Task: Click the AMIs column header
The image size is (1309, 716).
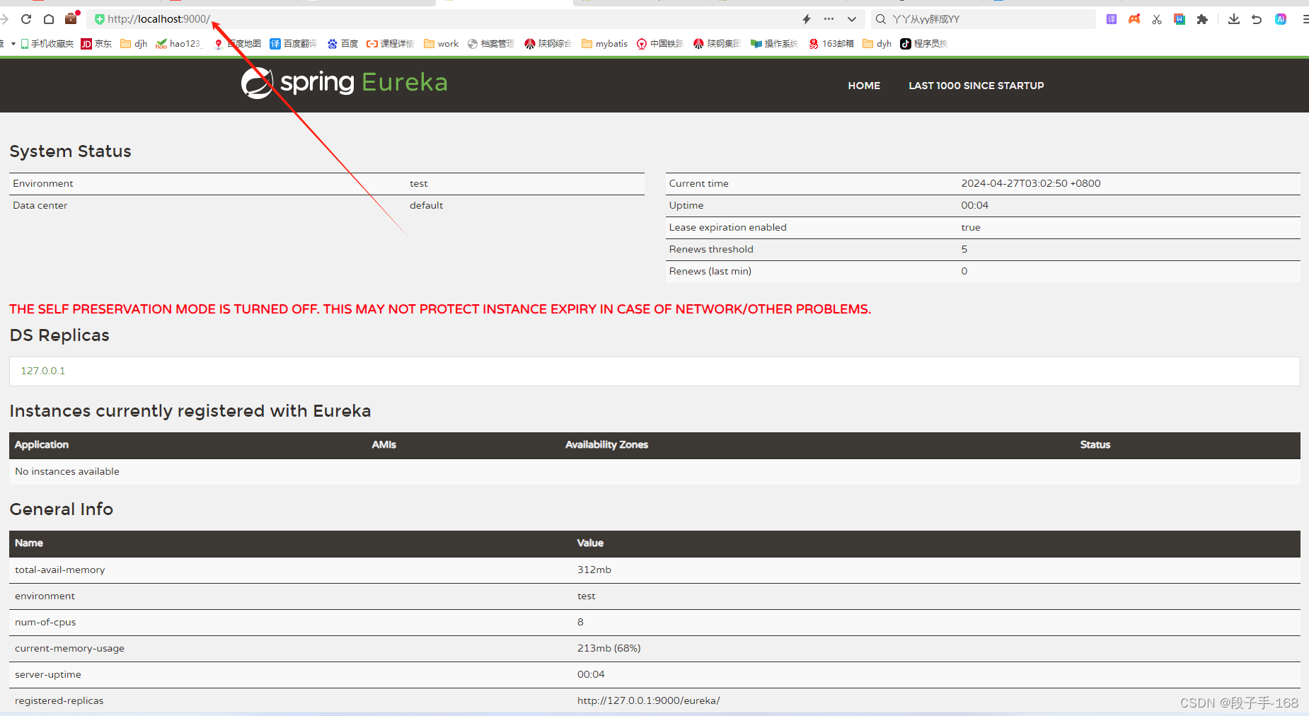Action: (x=384, y=444)
